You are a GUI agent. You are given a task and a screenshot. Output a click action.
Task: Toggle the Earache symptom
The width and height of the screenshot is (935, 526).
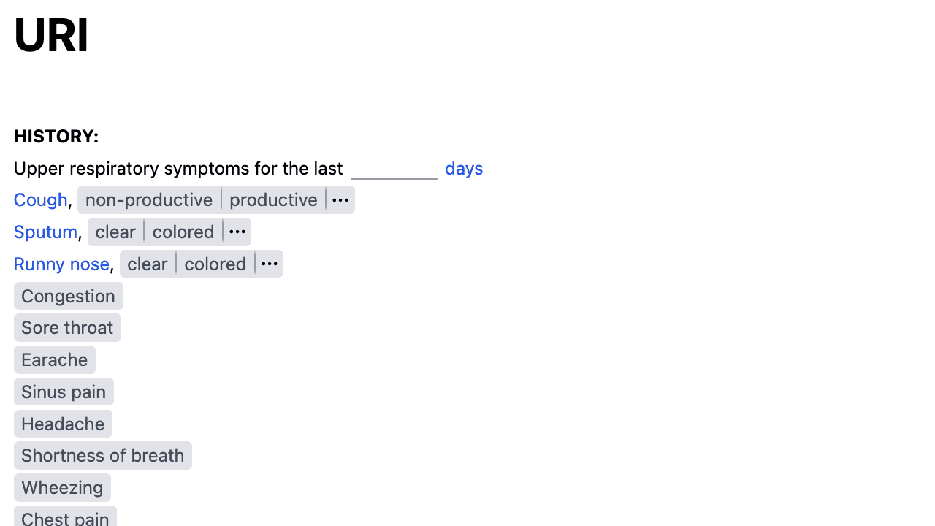tap(55, 360)
